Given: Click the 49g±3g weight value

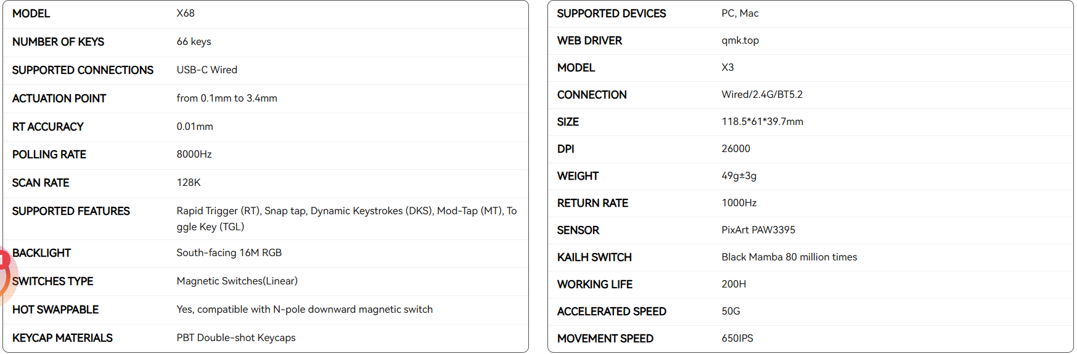Looking at the screenshot, I should pyautogui.click(x=739, y=176).
